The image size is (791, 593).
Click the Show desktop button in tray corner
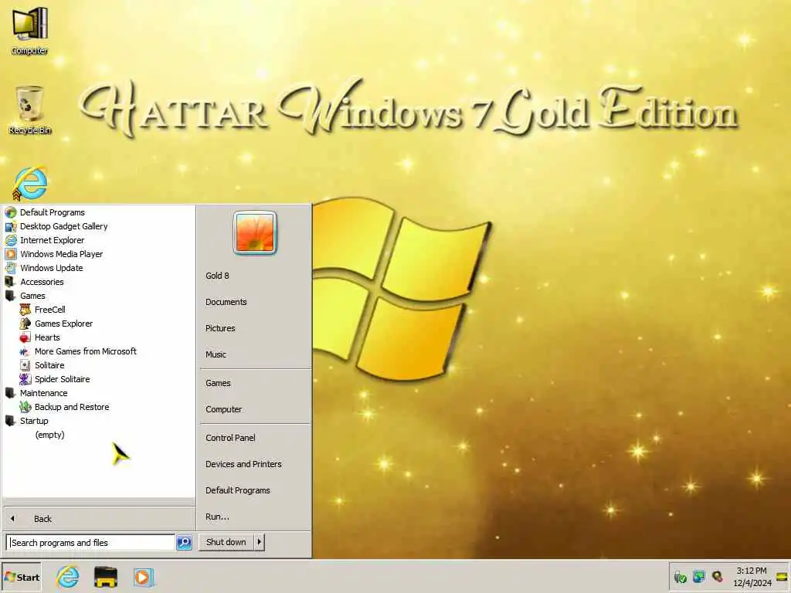782,576
